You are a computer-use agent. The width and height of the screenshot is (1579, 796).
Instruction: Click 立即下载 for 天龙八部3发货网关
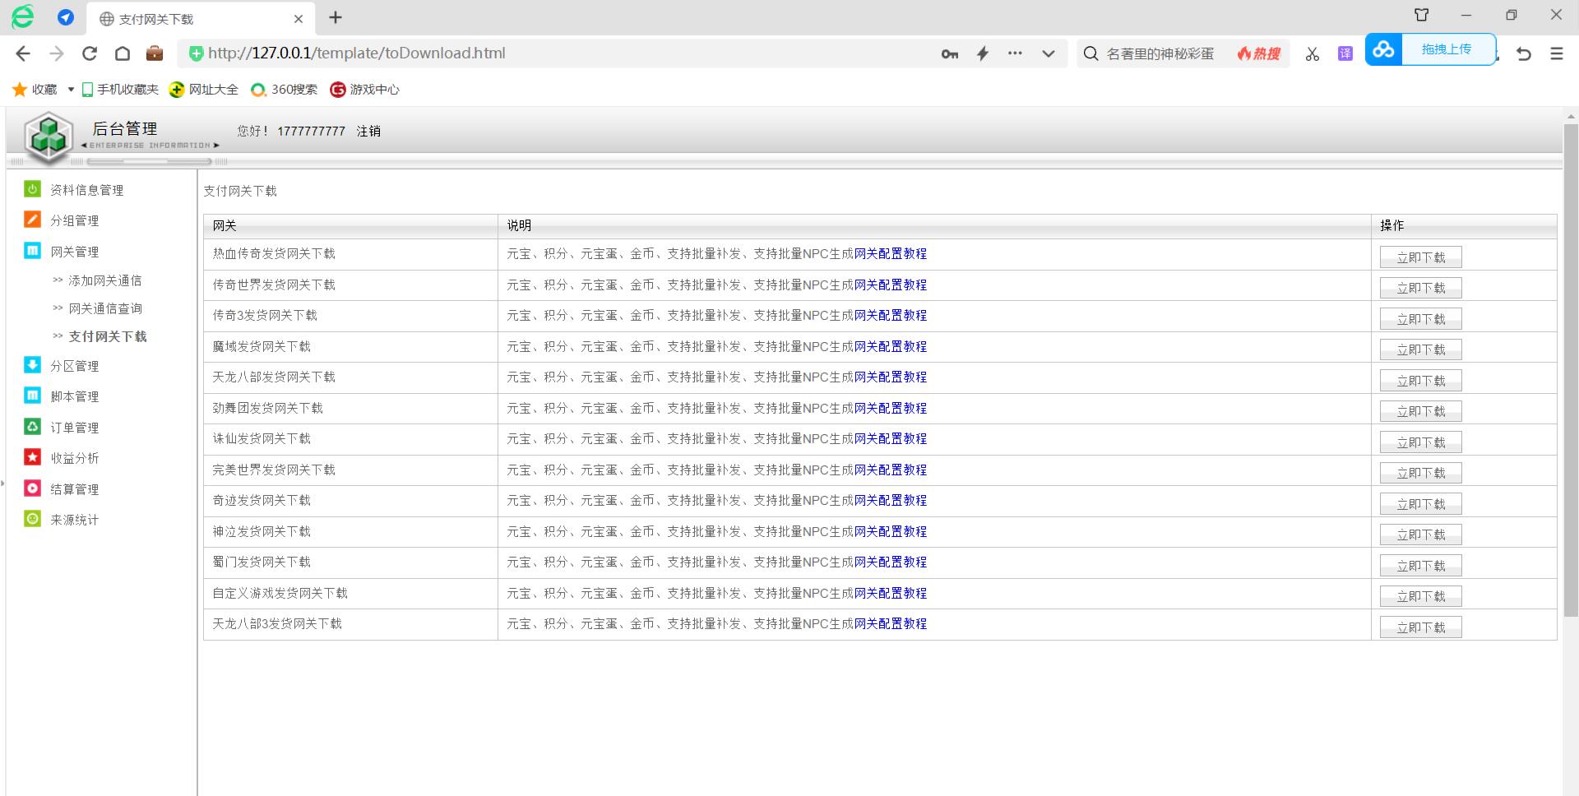(x=1420, y=627)
